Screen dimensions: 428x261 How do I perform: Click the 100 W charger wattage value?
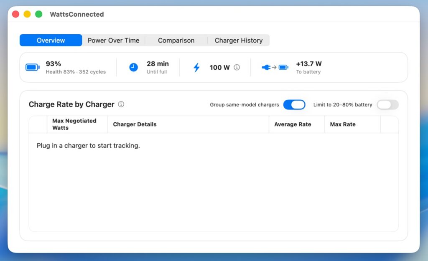(220, 67)
